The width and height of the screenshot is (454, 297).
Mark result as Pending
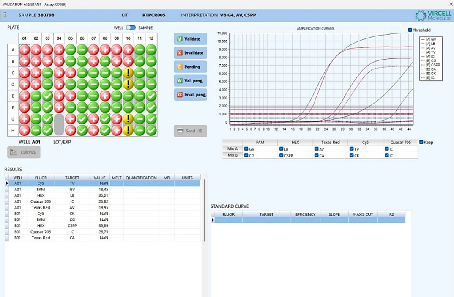click(190, 67)
